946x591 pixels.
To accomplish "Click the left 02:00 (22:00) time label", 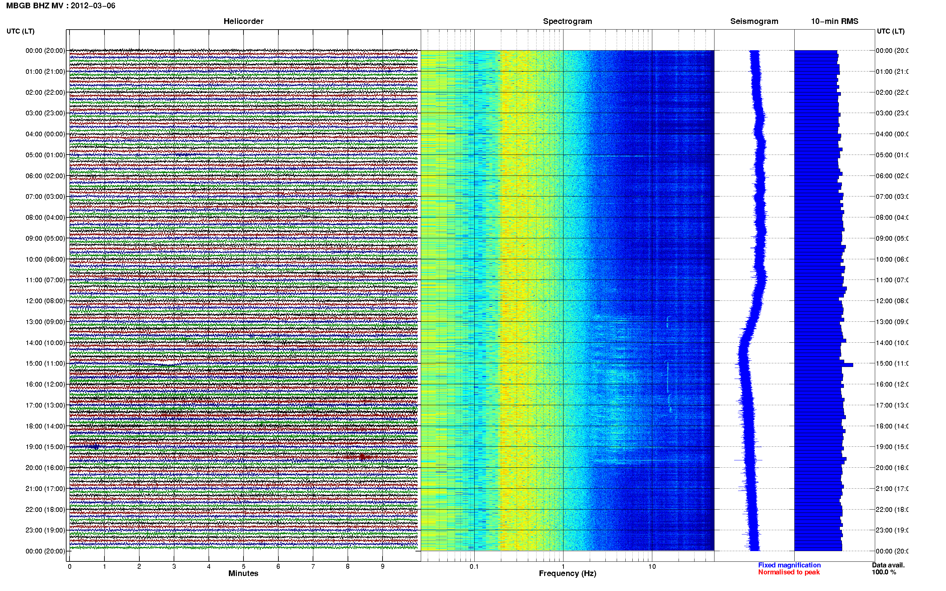I will [45, 92].
